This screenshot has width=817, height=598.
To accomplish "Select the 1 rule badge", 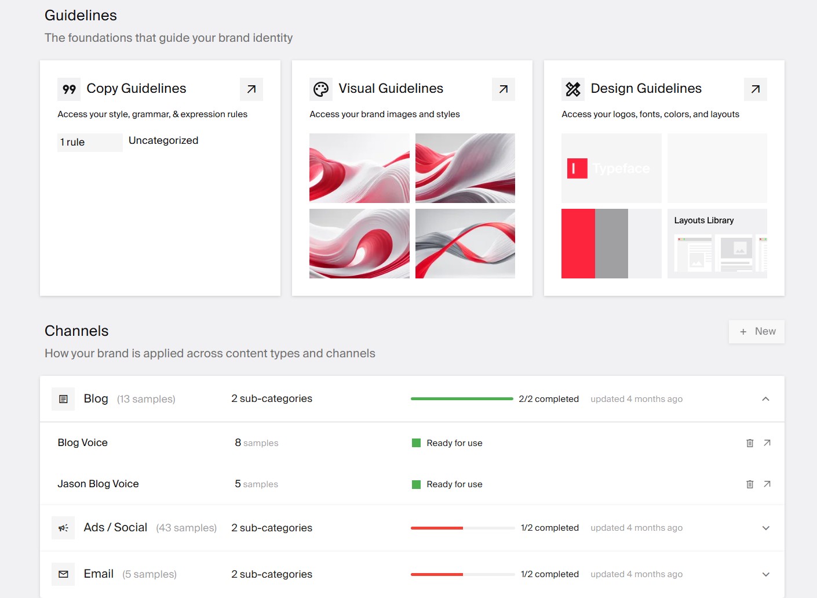I will (x=90, y=142).
